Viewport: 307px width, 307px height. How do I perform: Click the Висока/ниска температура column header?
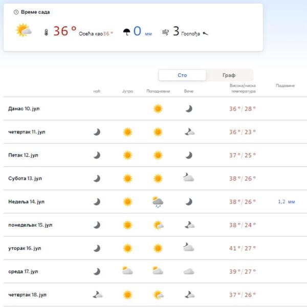point(242,88)
